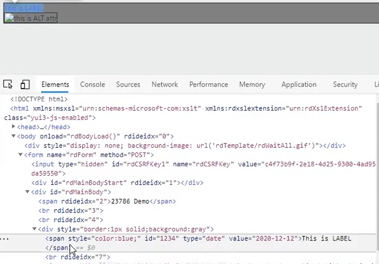
Task: Activate the inspect element picker icon
Action: [x=8, y=84]
